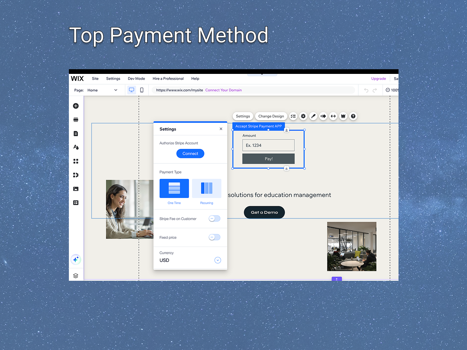The height and width of the screenshot is (350, 467).
Task: Click the Upgrade link
Action: (379, 79)
